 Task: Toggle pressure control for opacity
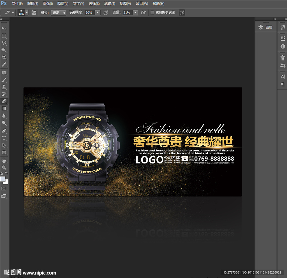click(106, 13)
